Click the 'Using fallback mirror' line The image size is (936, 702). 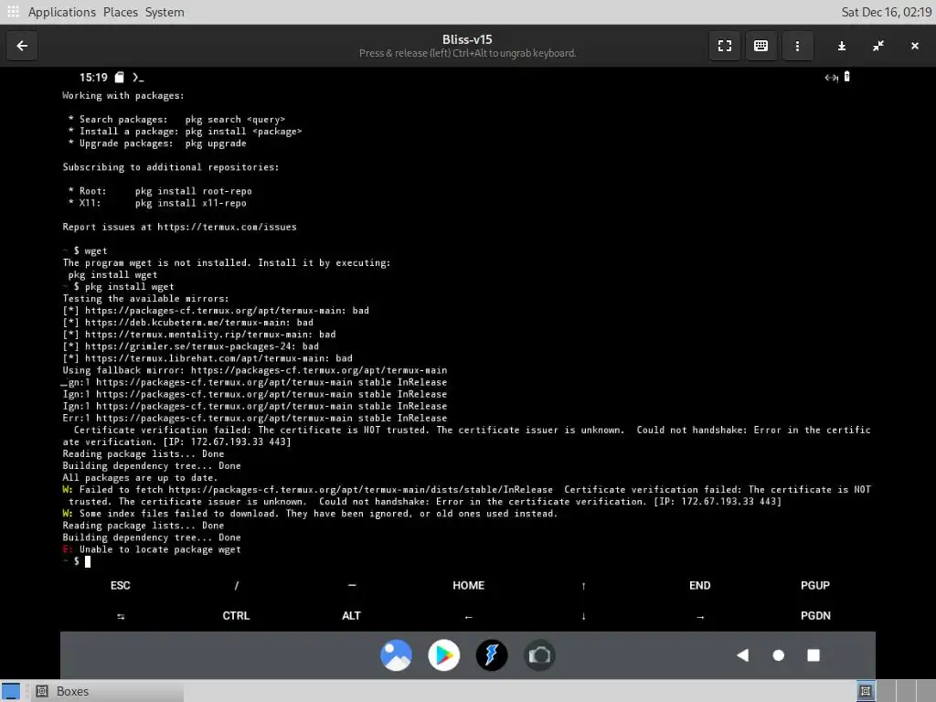pos(255,370)
